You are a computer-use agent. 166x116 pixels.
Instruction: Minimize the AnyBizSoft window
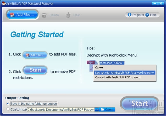pos(155,3)
